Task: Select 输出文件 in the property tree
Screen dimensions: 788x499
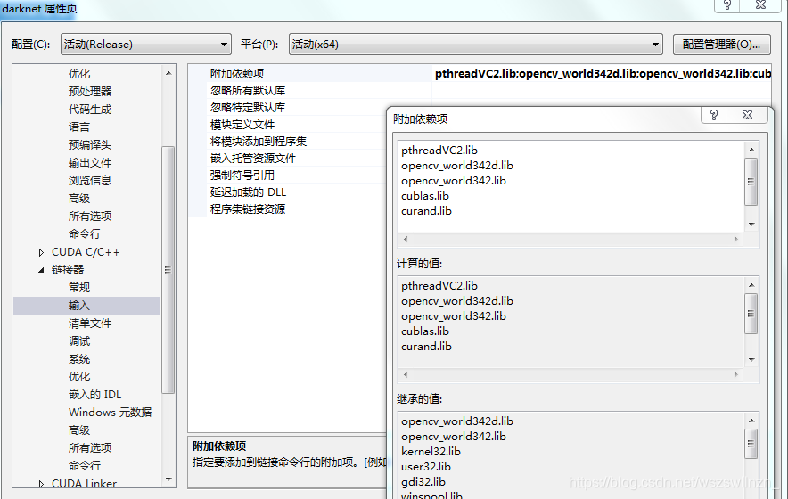Action: coord(90,163)
